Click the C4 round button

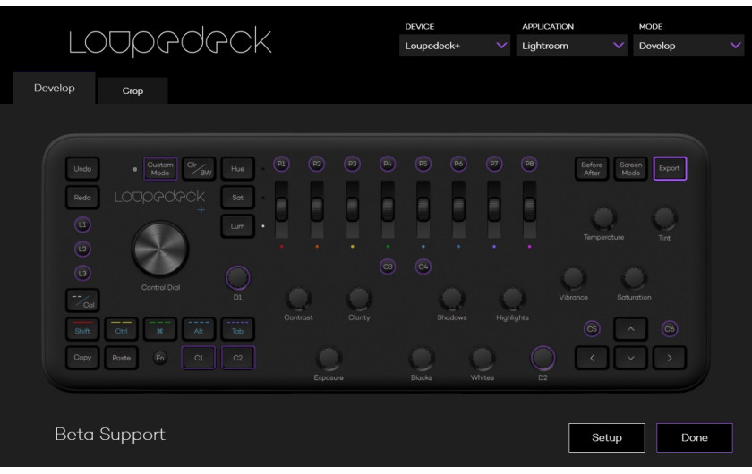[x=423, y=267]
